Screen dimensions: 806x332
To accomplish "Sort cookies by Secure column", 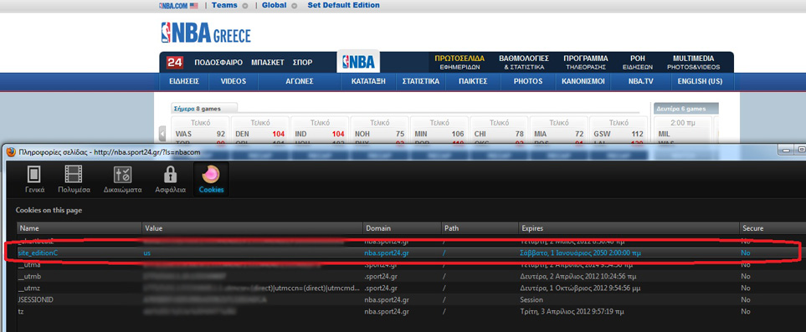I will tap(772, 227).
